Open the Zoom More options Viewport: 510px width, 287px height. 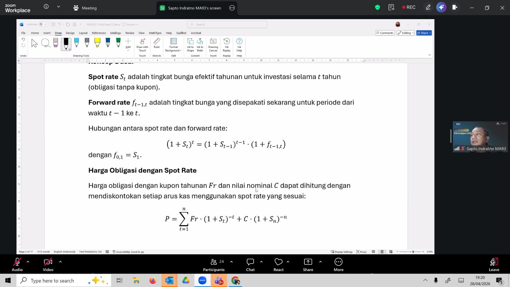(x=339, y=265)
